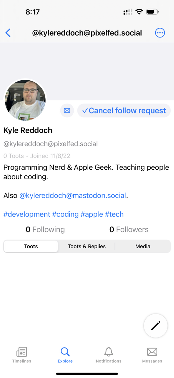This screenshot has height=378, width=174.
Task: Open the #coding hashtag
Action: 65,214
